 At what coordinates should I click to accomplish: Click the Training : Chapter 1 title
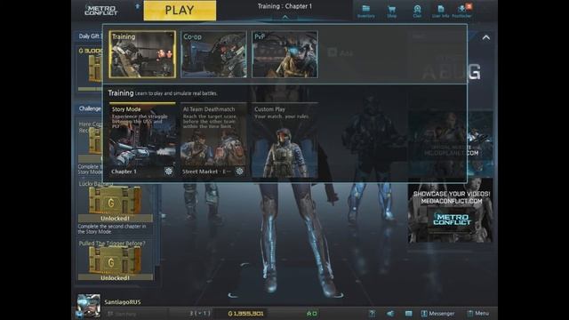coord(284,6)
